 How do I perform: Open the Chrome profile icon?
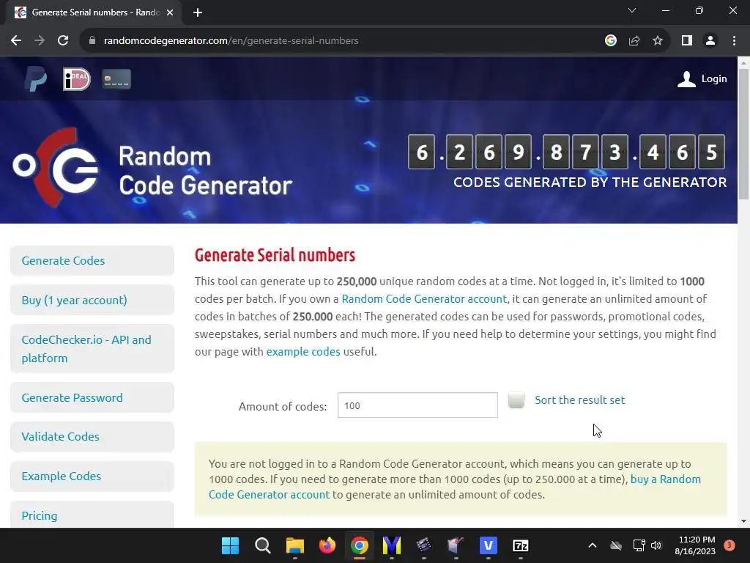(x=710, y=41)
